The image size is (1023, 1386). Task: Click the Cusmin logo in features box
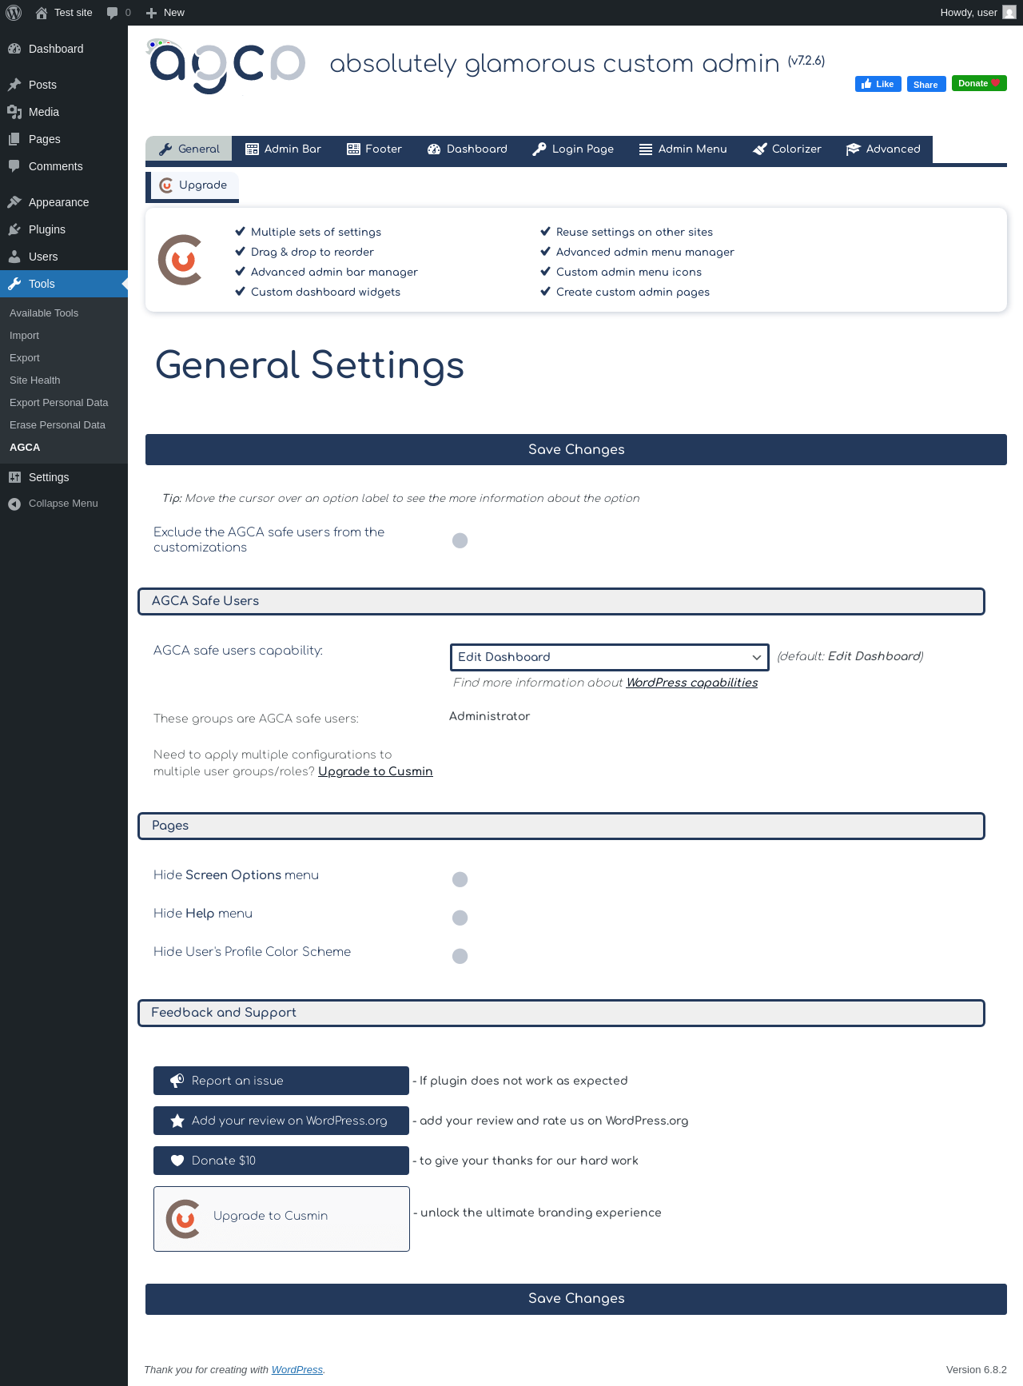(181, 260)
